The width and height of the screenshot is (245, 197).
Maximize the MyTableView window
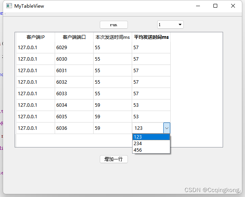(x=215, y=6)
